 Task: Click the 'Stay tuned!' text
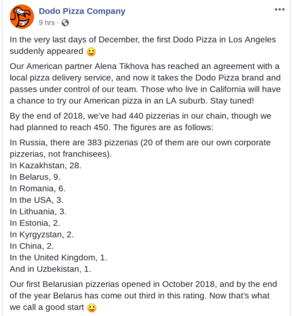(232, 101)
